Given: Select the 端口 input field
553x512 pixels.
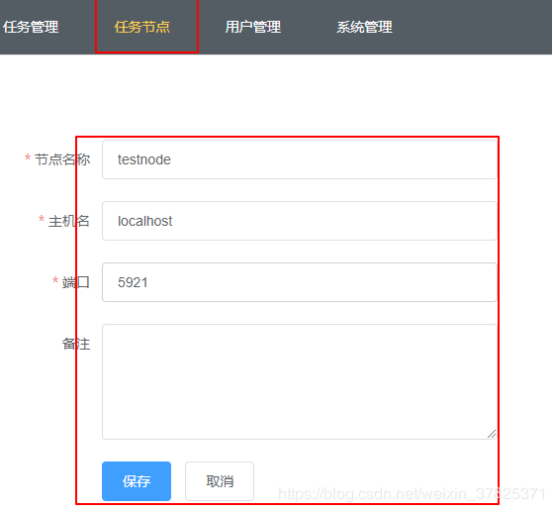Looking at the screenshot, I should [300, 282].
